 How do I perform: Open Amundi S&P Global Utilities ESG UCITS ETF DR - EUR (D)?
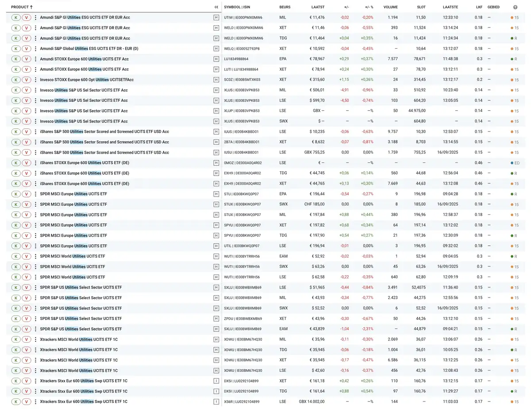pos(89,49)
